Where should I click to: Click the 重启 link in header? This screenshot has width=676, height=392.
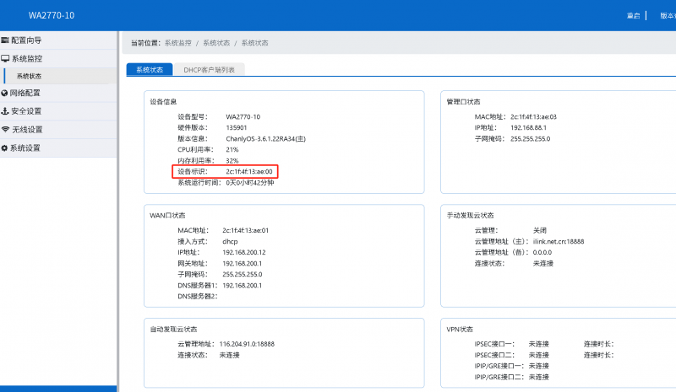[x=633, y=15]
